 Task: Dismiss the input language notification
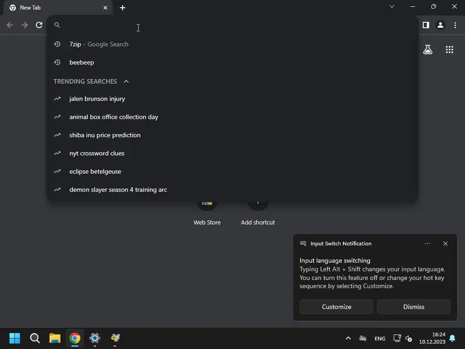[414, 307]
